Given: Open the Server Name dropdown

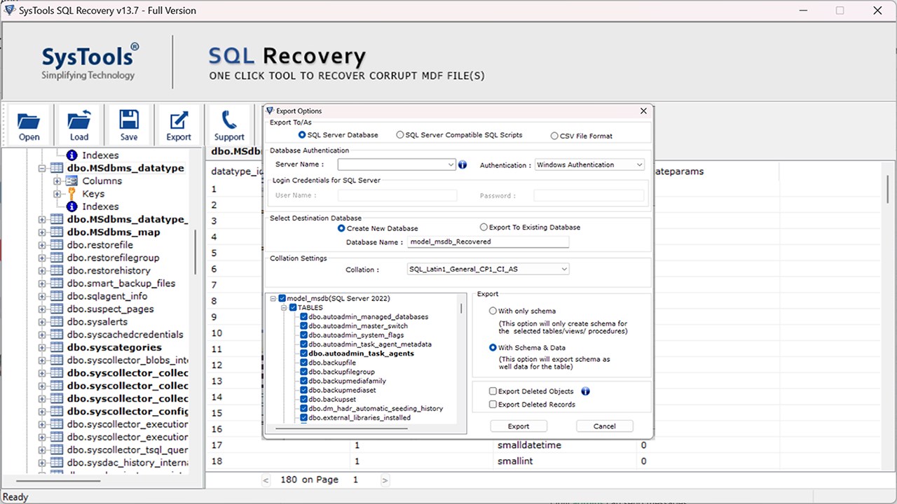Looking at the screenshot, I should click(451, 164).
